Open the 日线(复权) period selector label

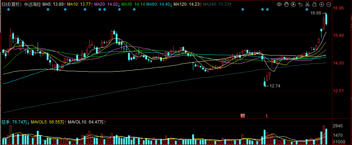click(12, 4)
